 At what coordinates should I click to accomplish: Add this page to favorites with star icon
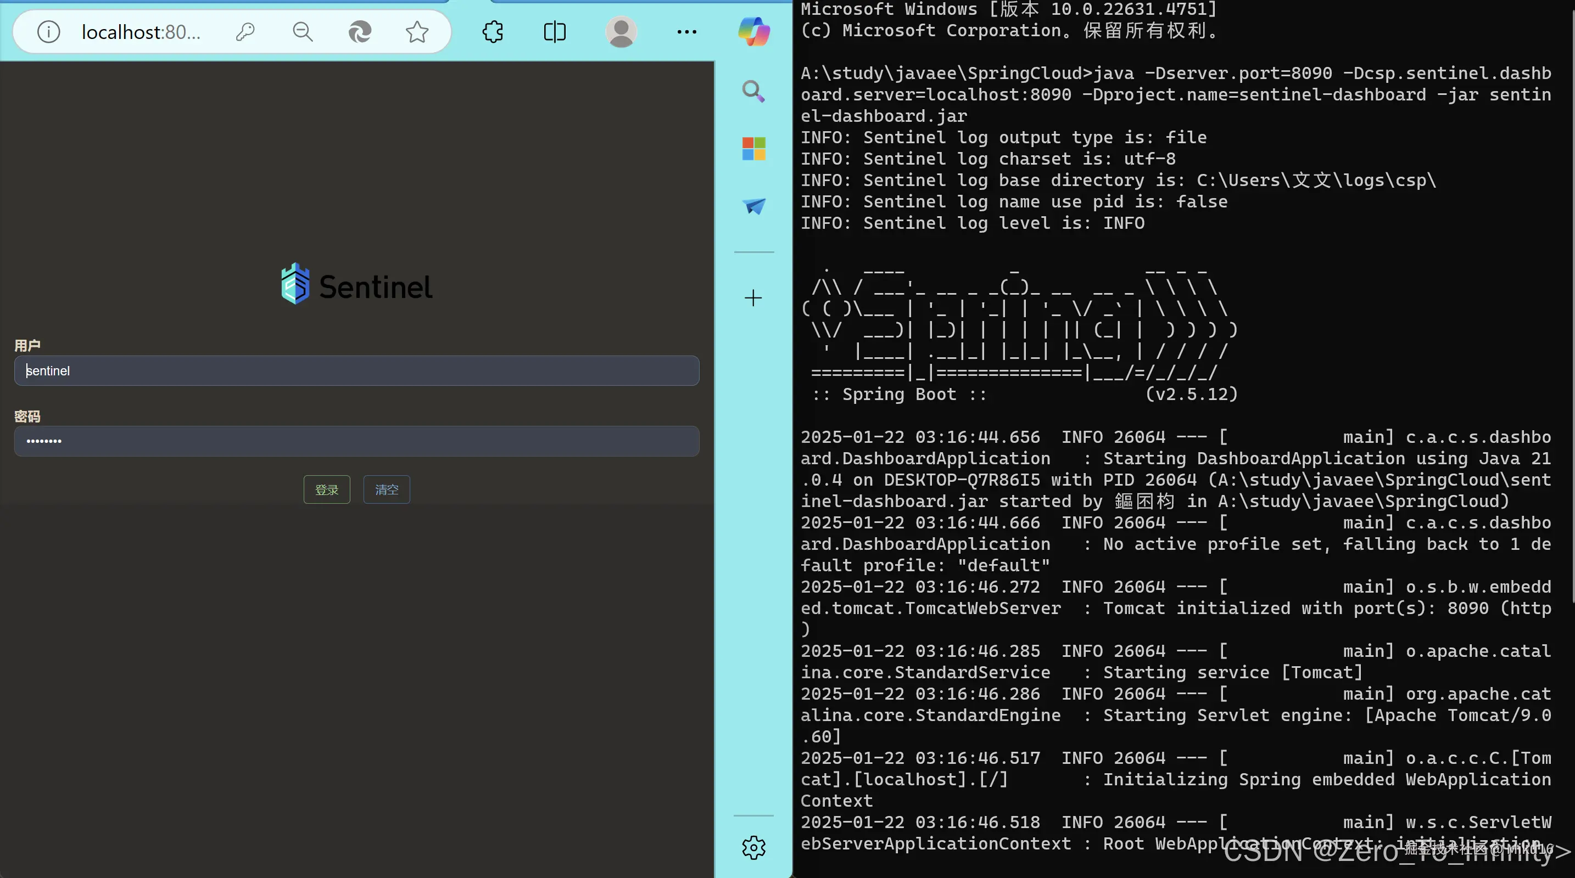417,32
